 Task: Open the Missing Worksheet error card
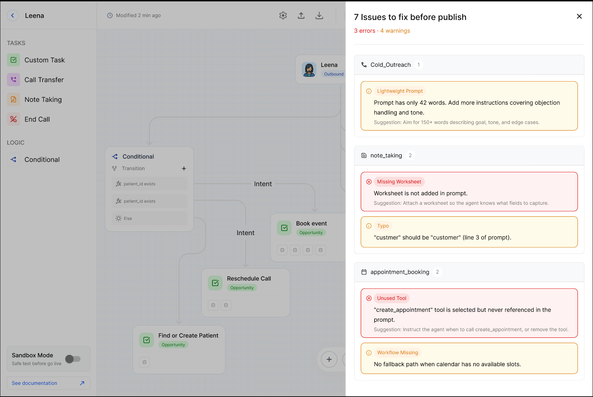pyautogui.click(x=469, y=192)
